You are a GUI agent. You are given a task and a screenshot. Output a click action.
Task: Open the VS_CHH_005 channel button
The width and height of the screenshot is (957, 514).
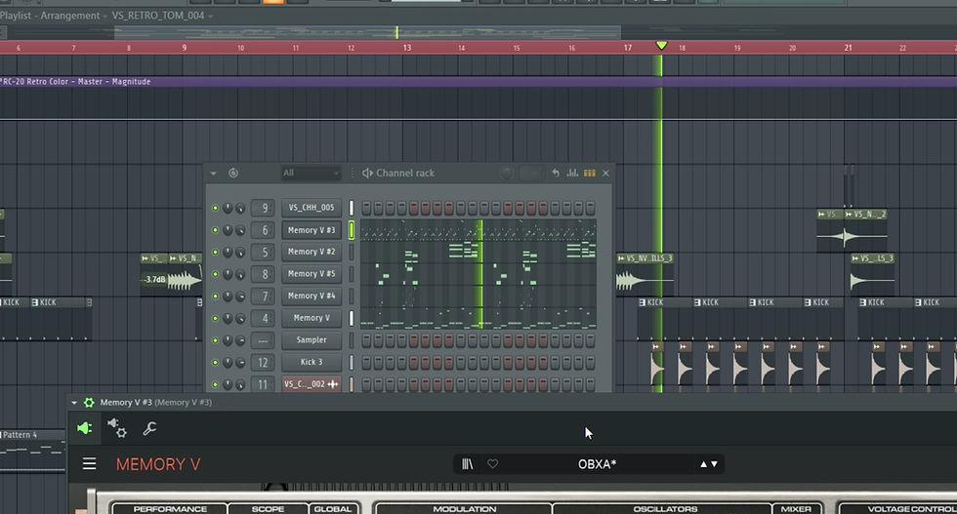pos(312,208)
